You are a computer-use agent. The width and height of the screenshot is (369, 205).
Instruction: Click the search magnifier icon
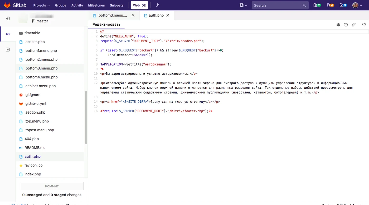304,5
